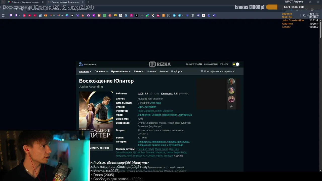The width and height of the screenshot is (322, 181).
Task: Click the HDrezka site logo
Action: click(159, 64)
